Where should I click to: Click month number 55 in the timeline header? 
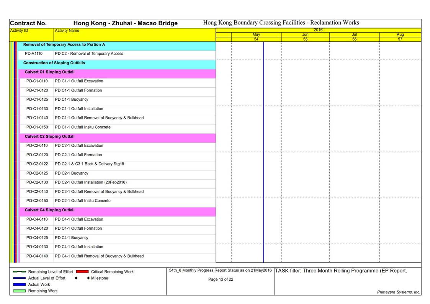click(x=305, y=39)
